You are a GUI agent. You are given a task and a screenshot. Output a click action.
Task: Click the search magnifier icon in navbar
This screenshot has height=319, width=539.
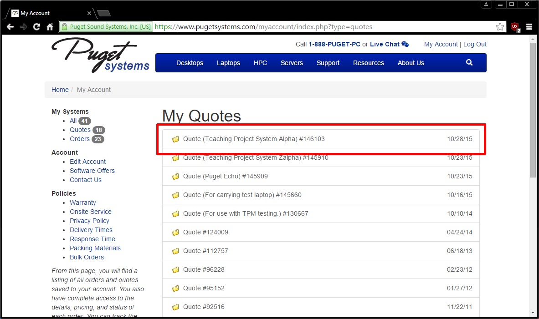(x=469, y=63)
